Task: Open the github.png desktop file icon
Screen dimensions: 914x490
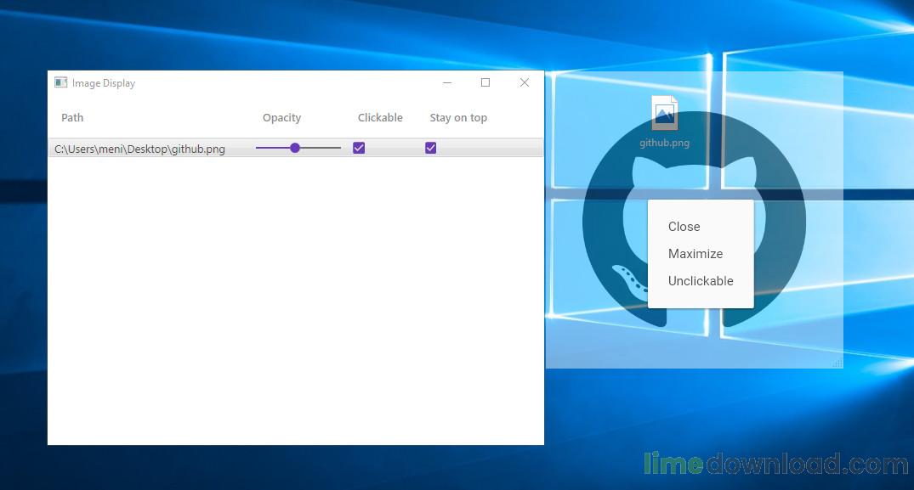Action: coord(665,112)
